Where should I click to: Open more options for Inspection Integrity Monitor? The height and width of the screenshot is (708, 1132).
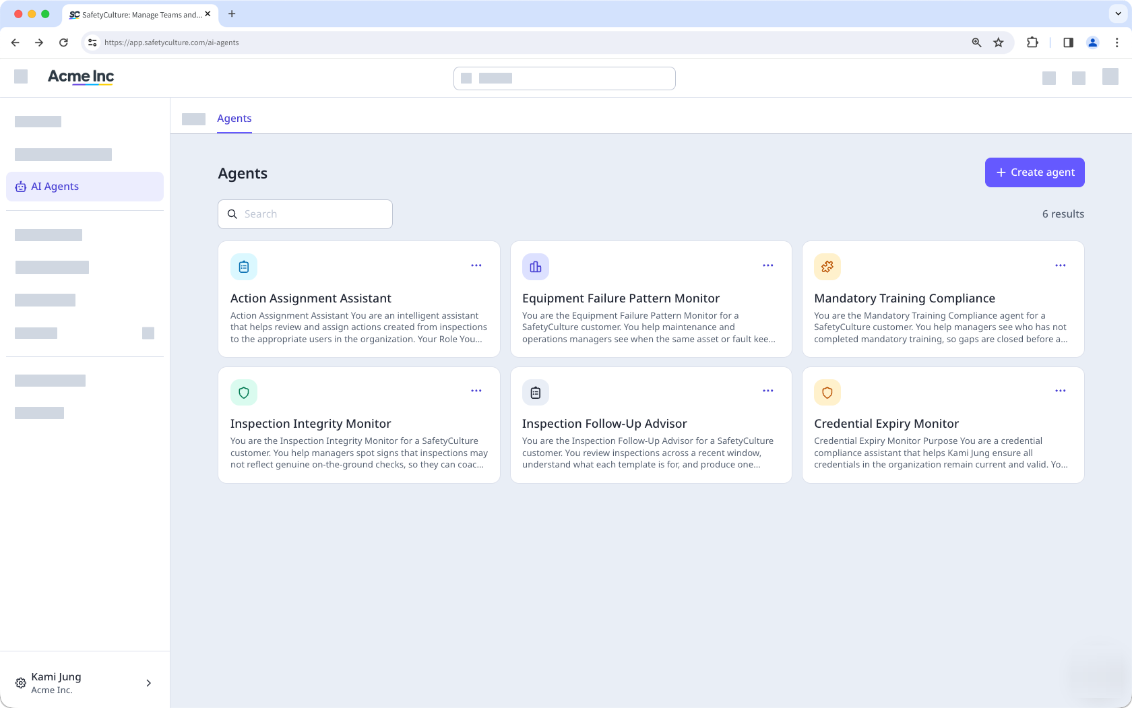476,391
